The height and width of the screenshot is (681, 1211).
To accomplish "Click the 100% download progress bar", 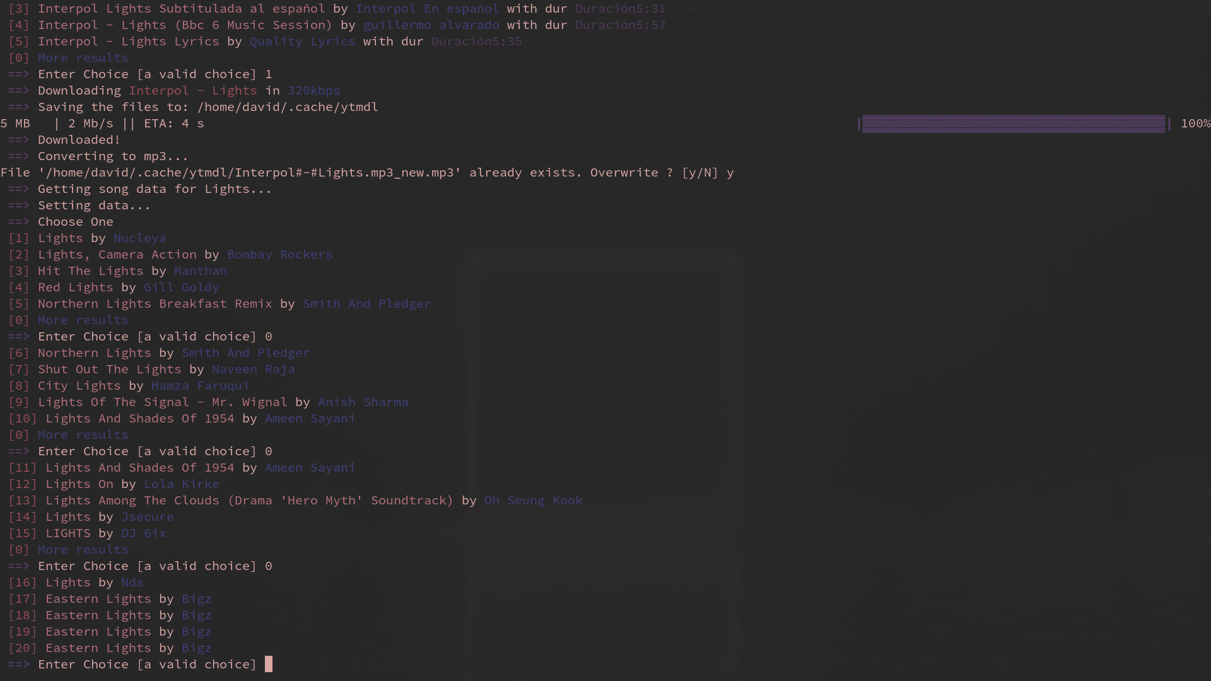I will click(x=1012, y=124).
